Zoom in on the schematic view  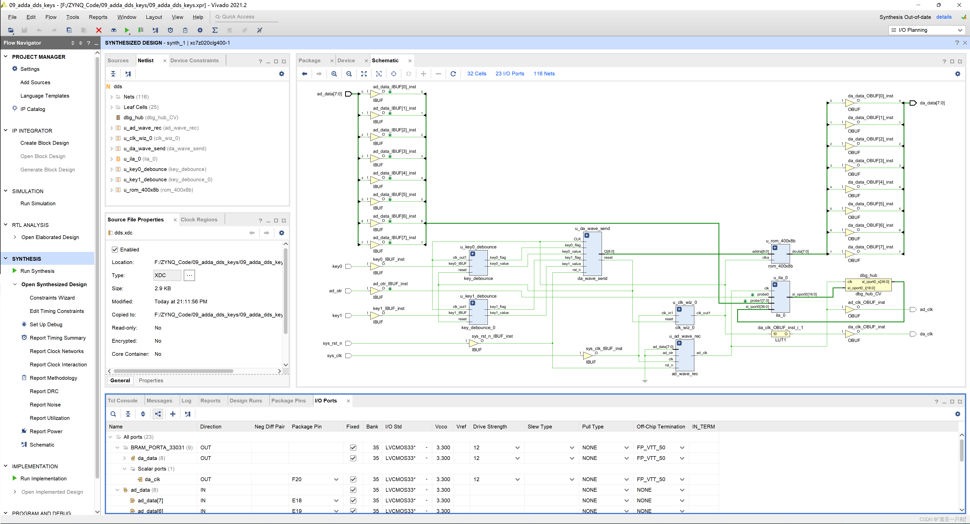tap(334, 74)
